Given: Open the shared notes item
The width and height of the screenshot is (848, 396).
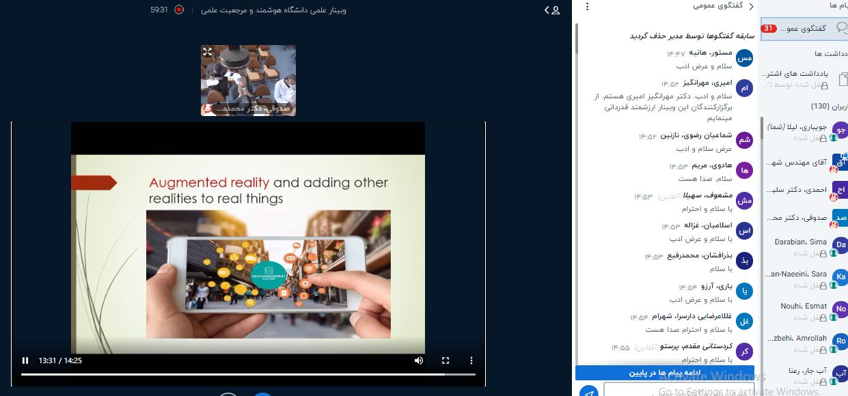Looking at the screenshot, I should point(804,79).
